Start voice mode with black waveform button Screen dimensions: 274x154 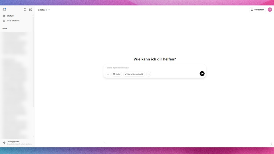tap(202, 74)
